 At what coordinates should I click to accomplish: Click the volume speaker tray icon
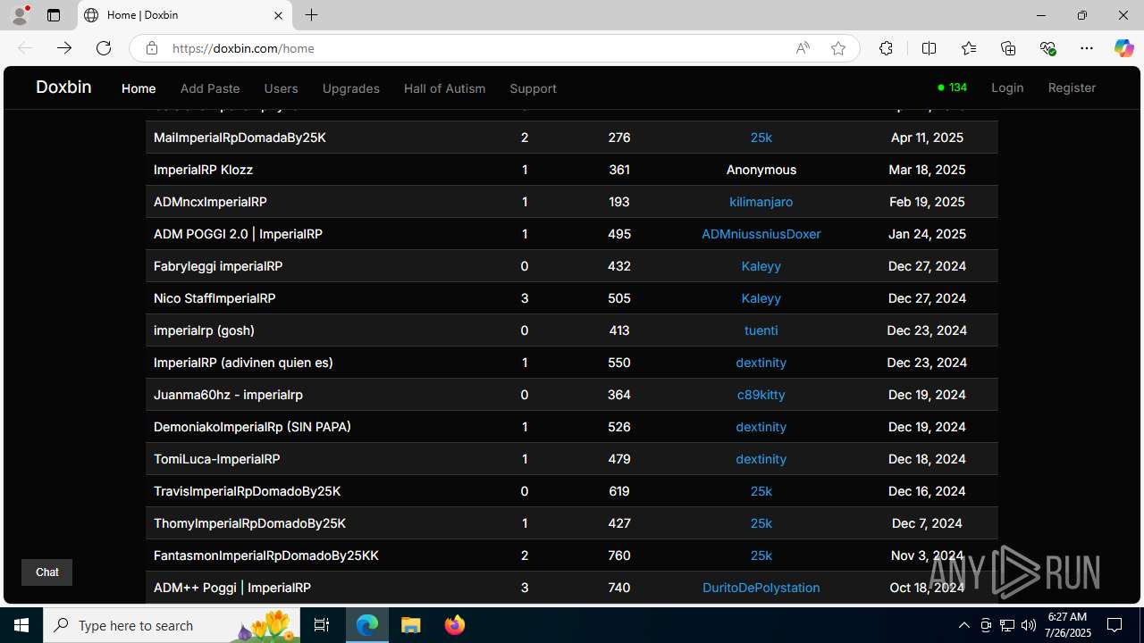click(x=1028, y=625)
